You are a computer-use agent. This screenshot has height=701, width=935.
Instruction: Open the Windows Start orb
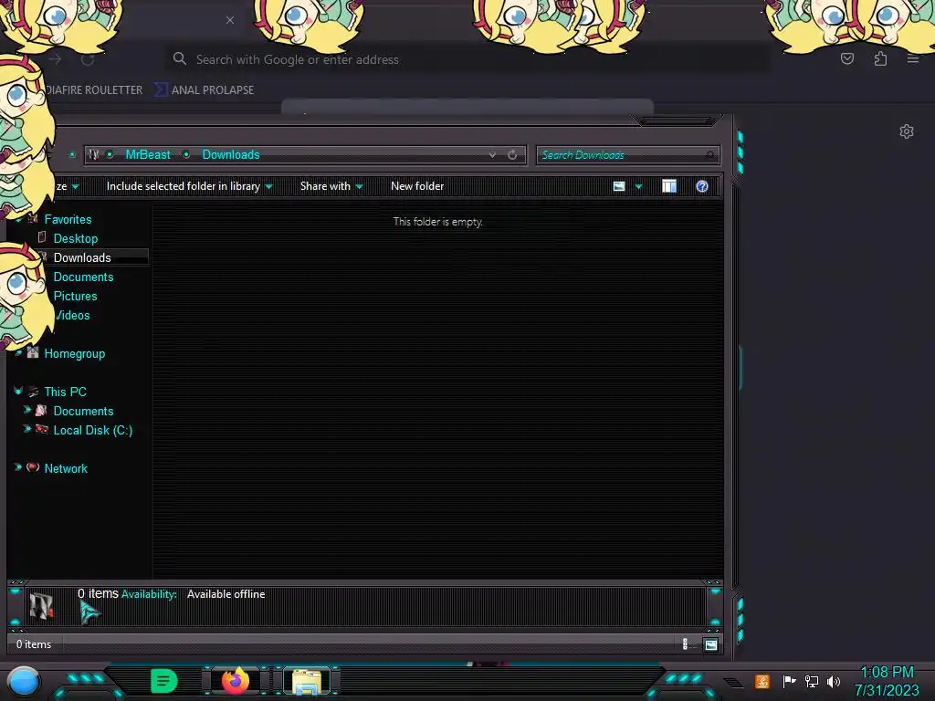coord(24,682)
